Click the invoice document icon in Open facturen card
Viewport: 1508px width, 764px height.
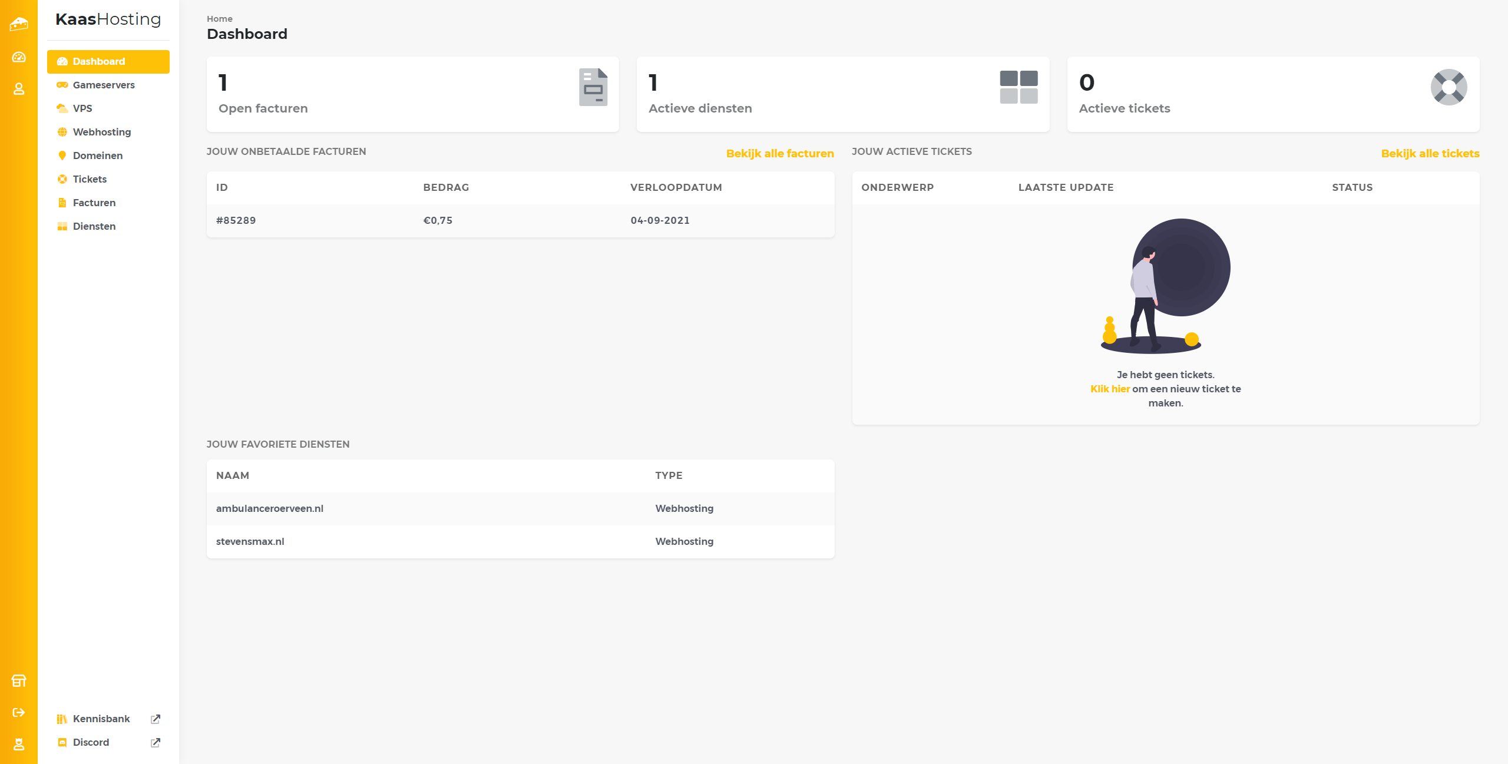click(x=593, y=87)
